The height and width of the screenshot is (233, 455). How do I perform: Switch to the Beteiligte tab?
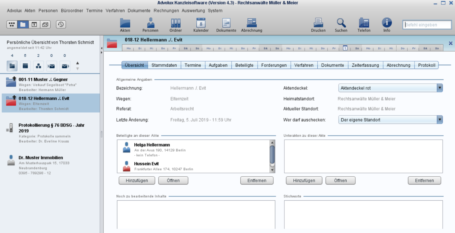pyautogui.click(x=245, y=65)
